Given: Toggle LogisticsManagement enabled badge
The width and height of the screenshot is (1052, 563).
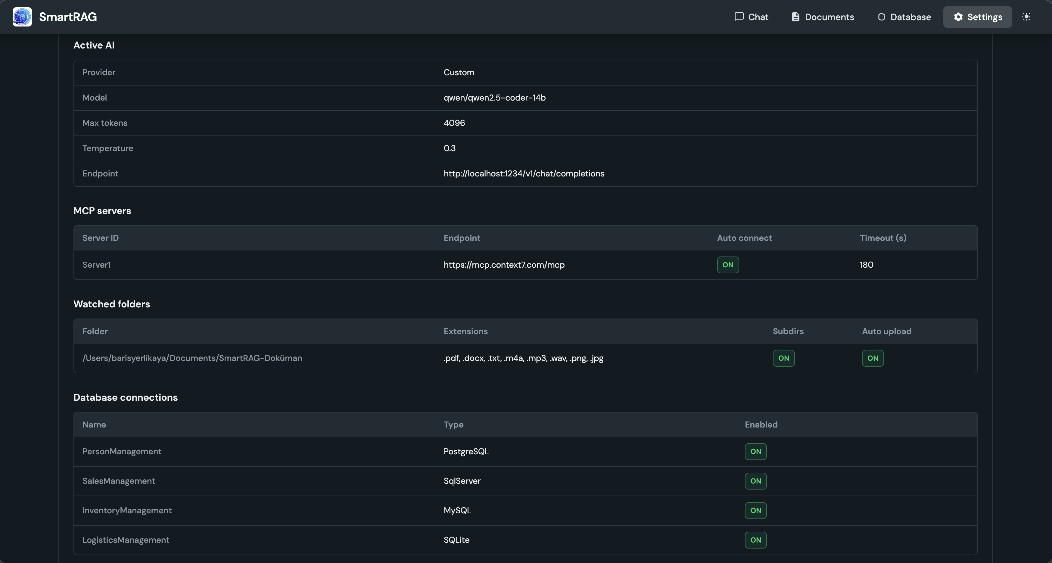Looking at the screenshot, I should pos(755,540).
